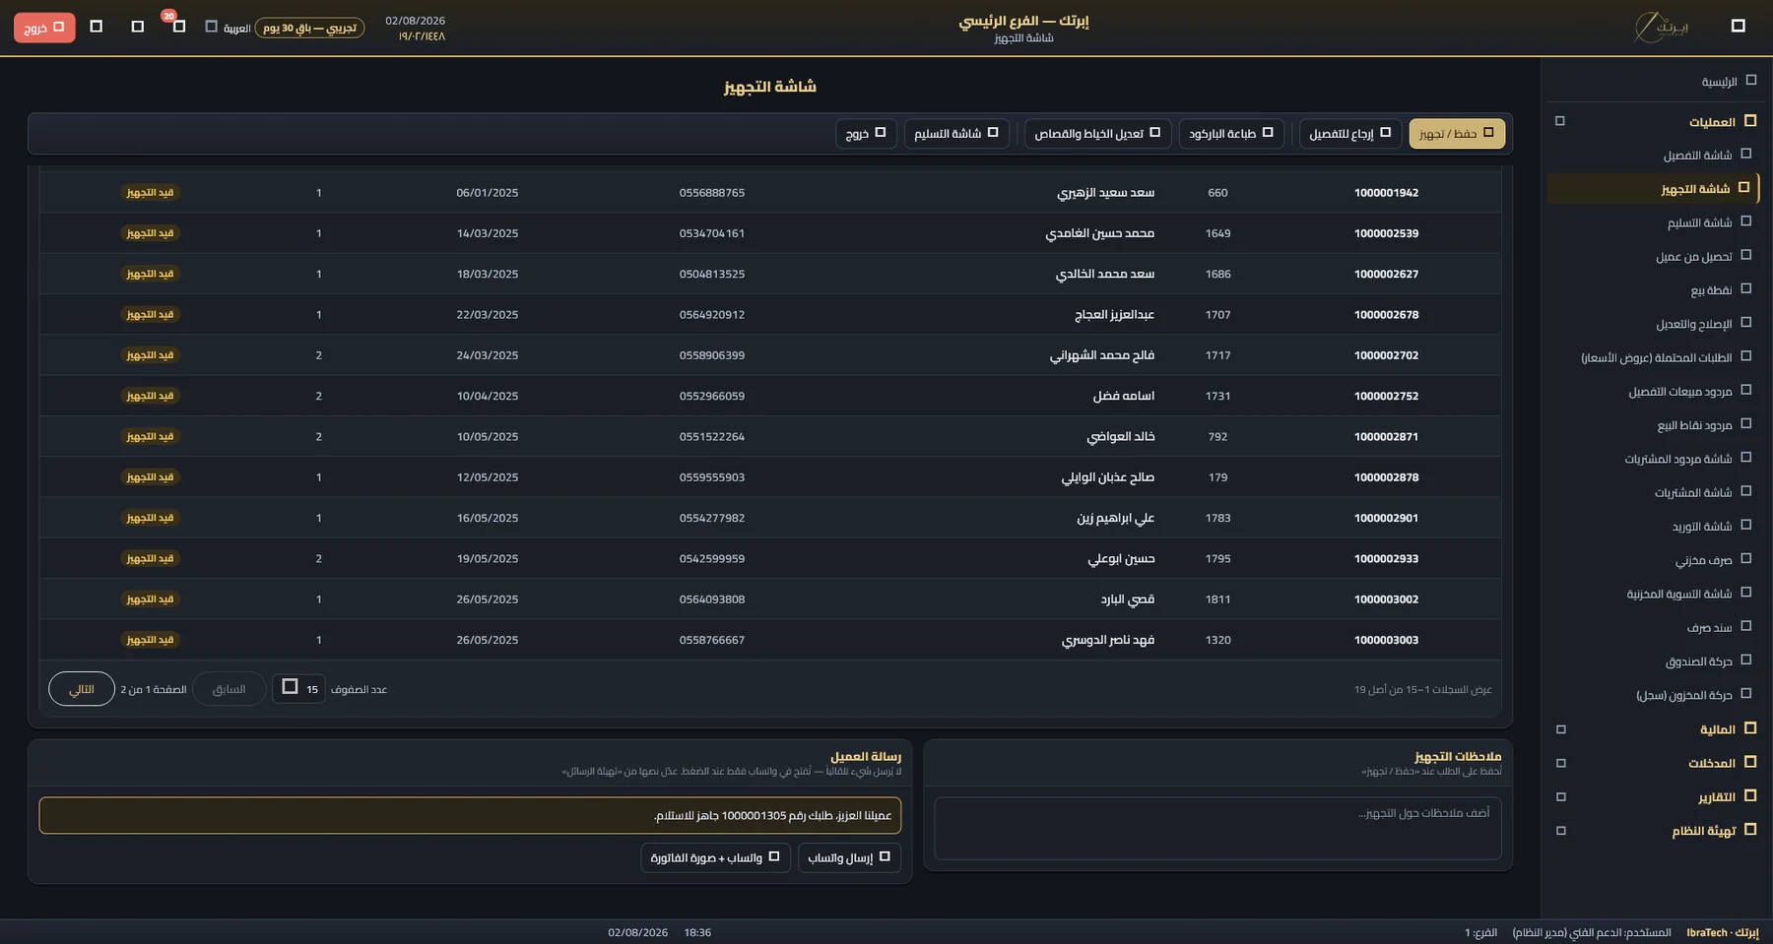This screenshot has height=944, width=1773.
Task: Open the العربية language selector
Action: 228,28
